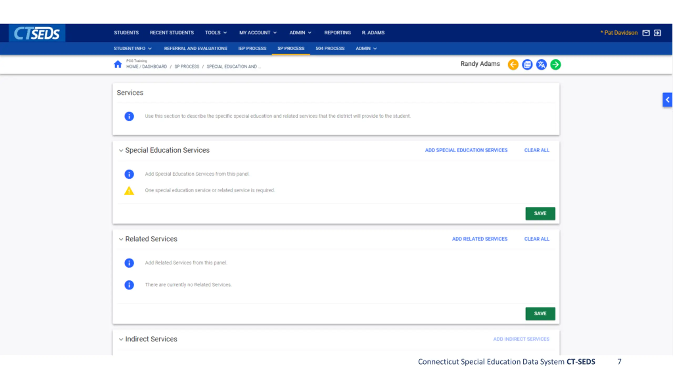Screen dimensions: 673x379
Task: Collapse the Indirect Services section
Action: tap(121, 339)
